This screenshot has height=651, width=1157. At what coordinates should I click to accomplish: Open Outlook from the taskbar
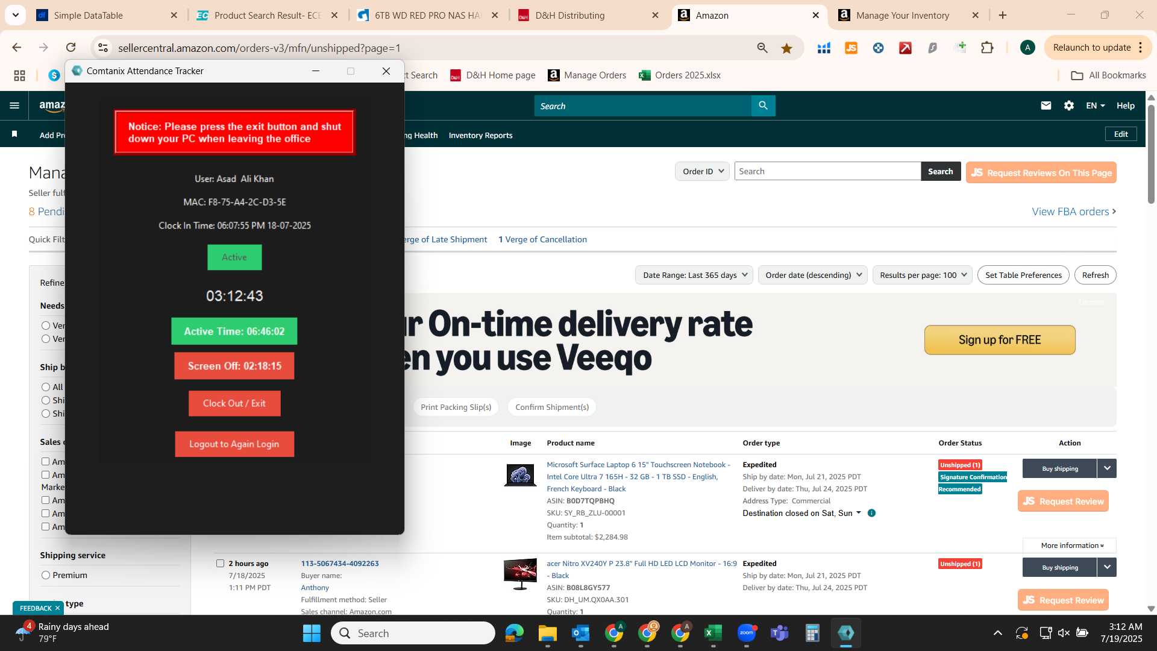(580, 633)
